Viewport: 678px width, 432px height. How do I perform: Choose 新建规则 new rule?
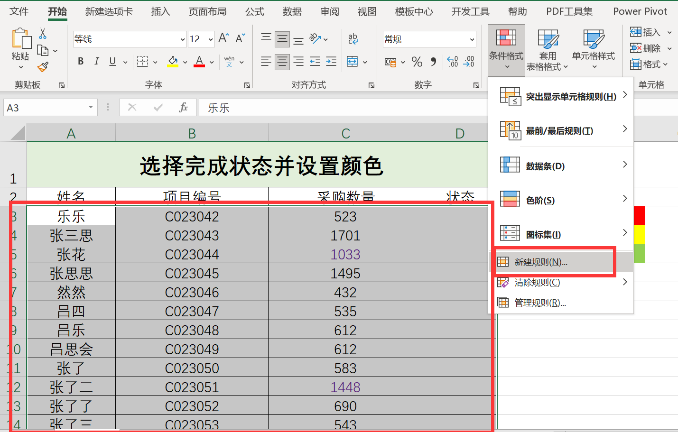point(561,262)
